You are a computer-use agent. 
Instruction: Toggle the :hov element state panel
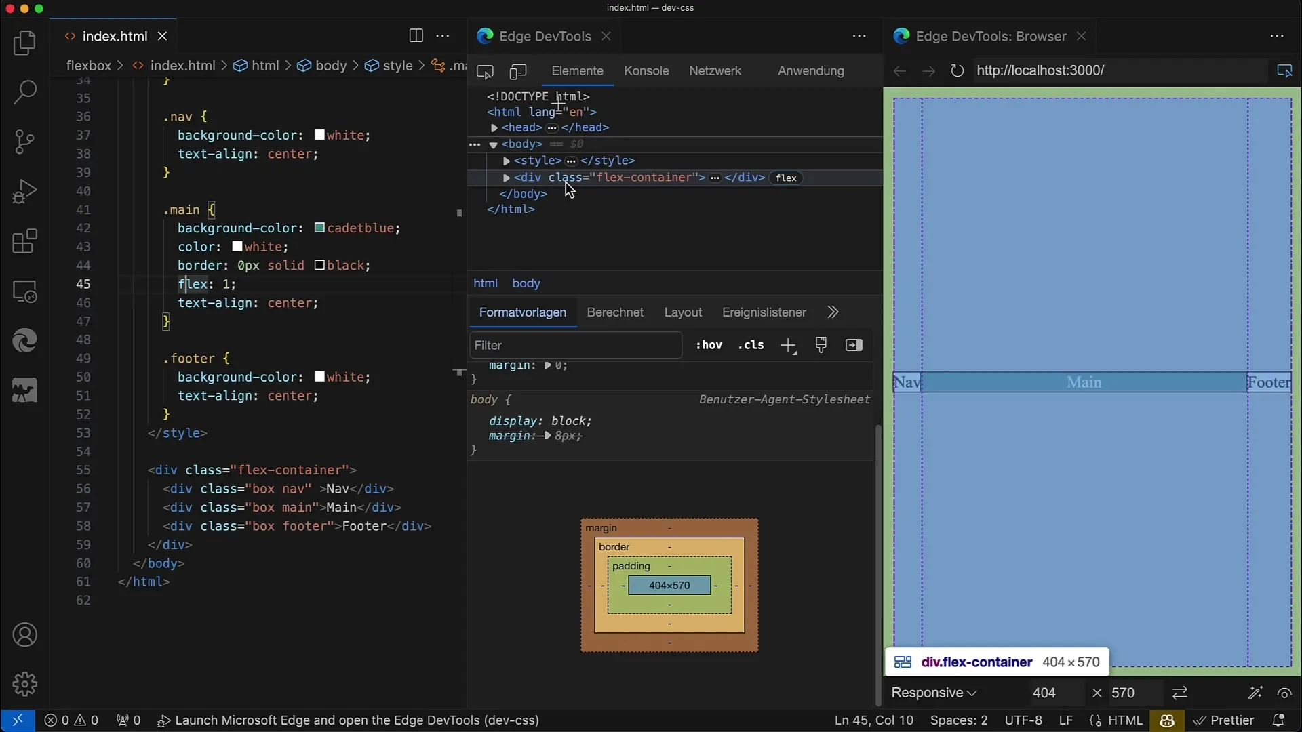tap(709, 345)
